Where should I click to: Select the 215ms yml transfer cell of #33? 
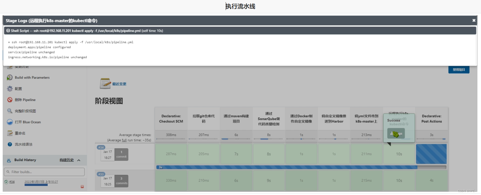click(366, 180)
